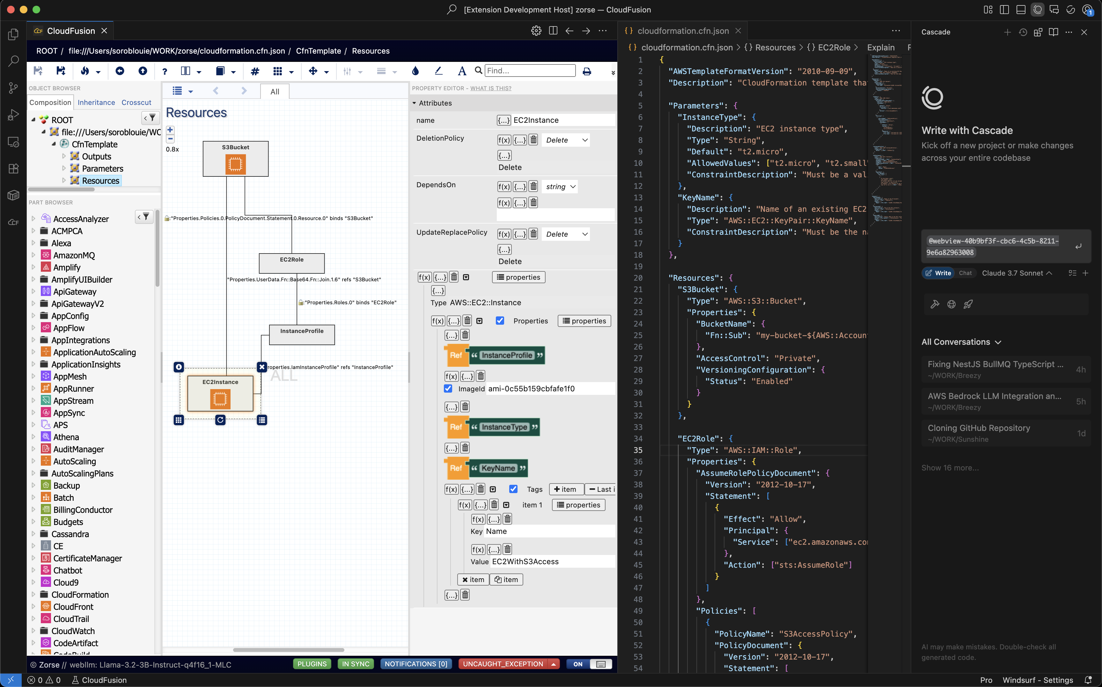Open the Search view in activity bar
Viewport: 1102px width, 687px height.
click(x=14, y=61)
